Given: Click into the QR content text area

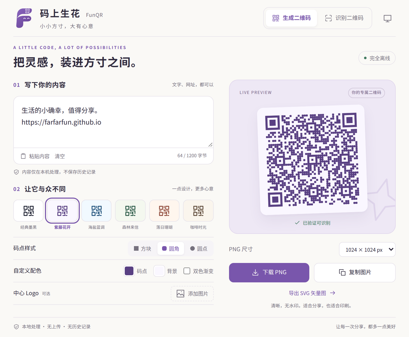Looking at the screenshot, I should point(113,122).
